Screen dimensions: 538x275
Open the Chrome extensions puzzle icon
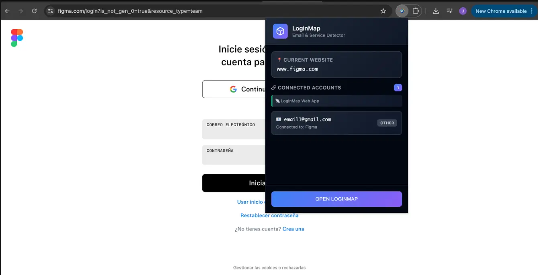[416, 11]
